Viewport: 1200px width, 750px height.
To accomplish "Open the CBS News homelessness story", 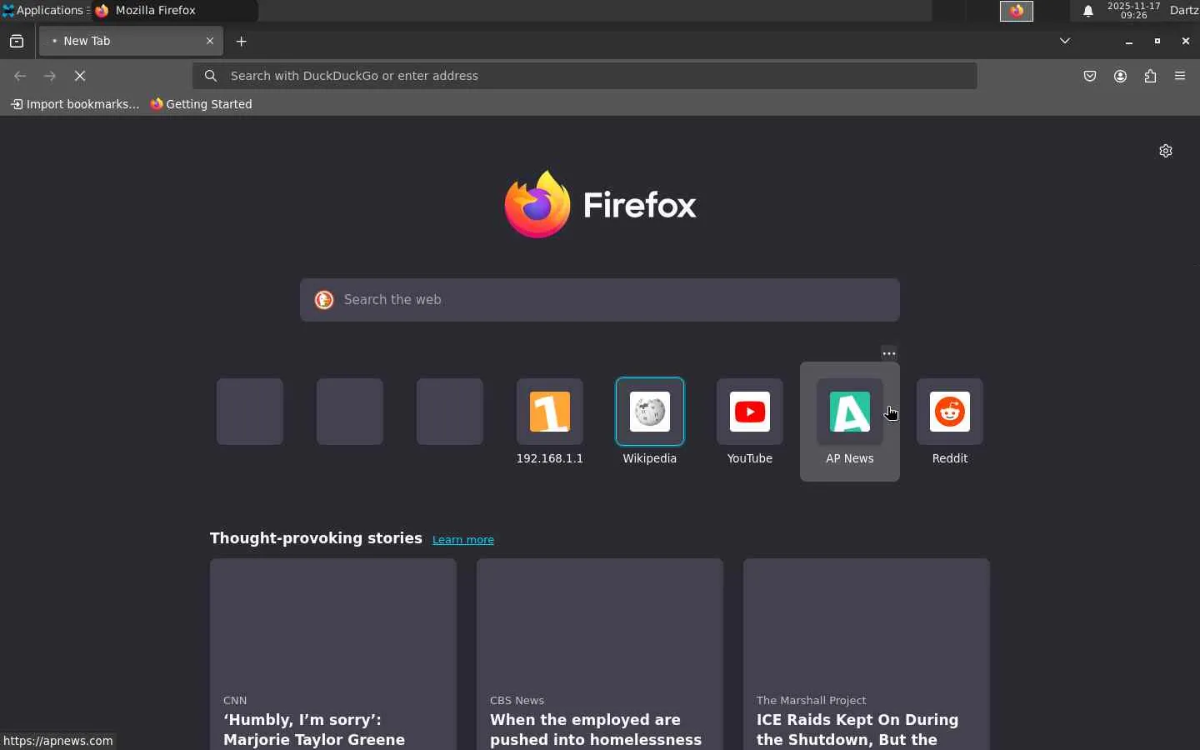I will (x=600, y=654).
